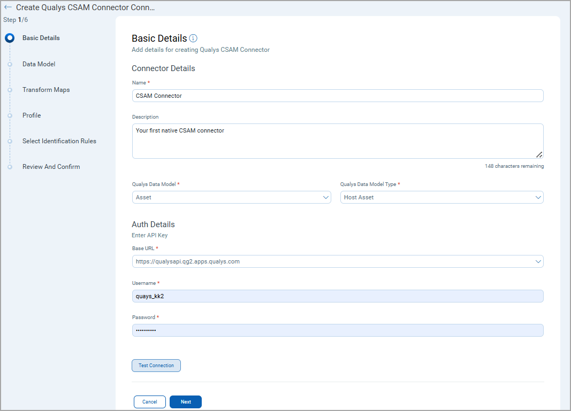Open Select Identification Rules step
571x411 pixels.
pyautogui.click(x=59, y=141)
